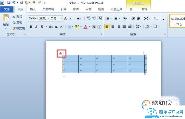The image size is (185, 119).
Task: Apply the yellow text highlight color
Action: [77, 27]
